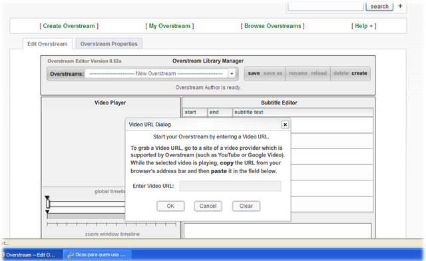Screen dimensions: 426x261
Task: Click the start column header
Action: pos(195,113)
